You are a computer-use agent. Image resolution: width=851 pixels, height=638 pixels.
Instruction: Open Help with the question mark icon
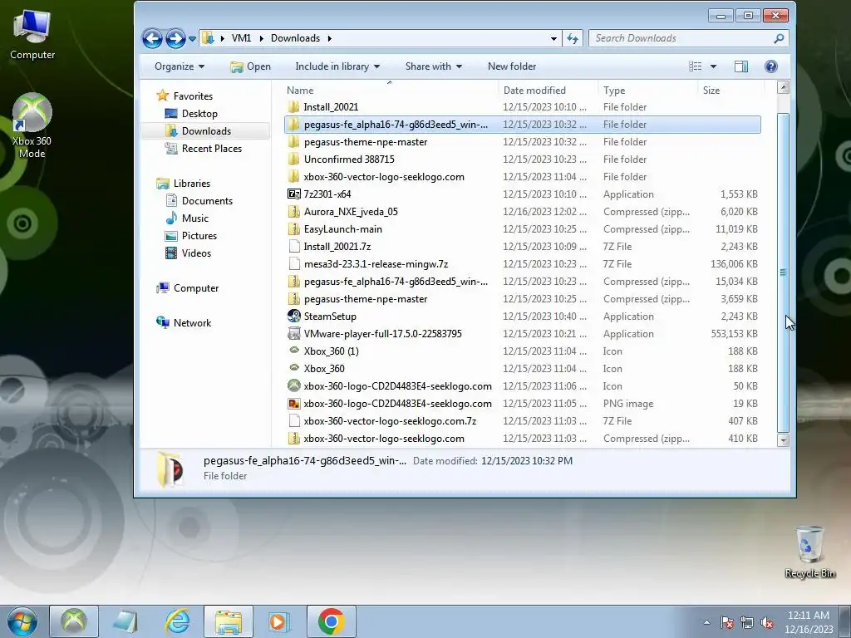770,66
